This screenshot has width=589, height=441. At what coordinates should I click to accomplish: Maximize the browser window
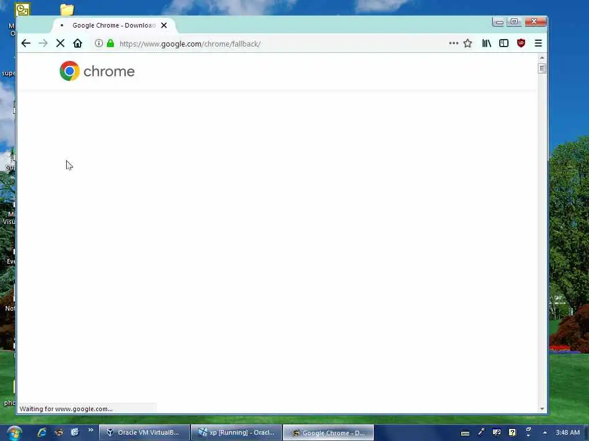pos(514,22)
